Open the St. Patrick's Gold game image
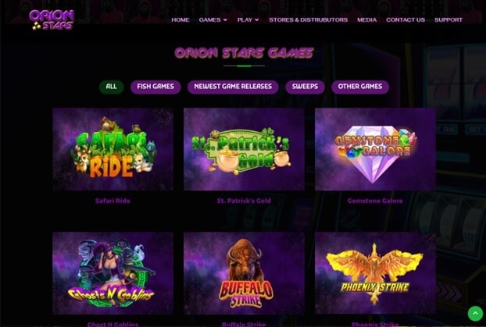 [x=244, y=149]
